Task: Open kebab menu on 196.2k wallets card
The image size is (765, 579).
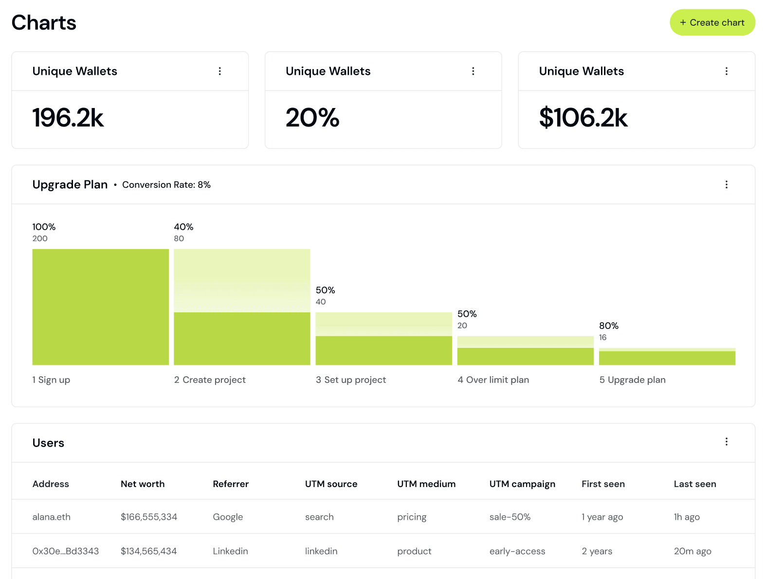Action: point(220,71)
